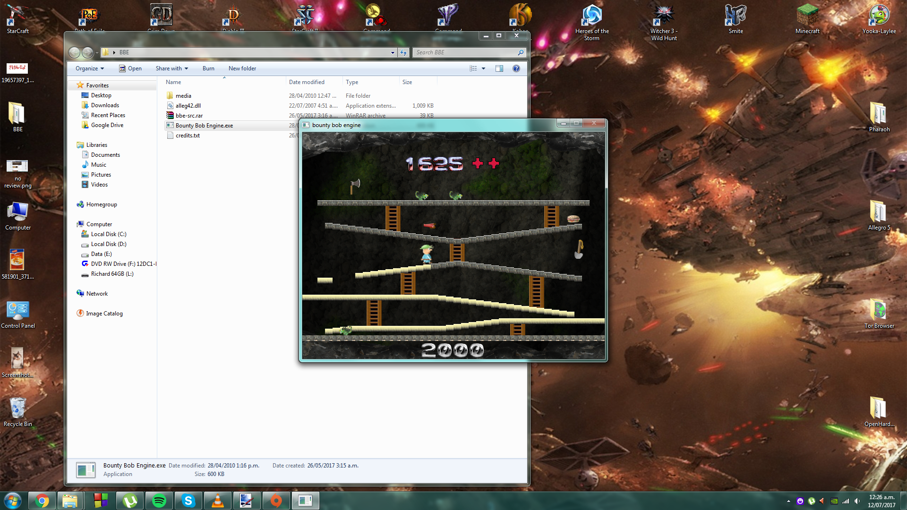This screenshot has width=907, height=510.
Task: Select Downloads in Favorites list
Action: pos(105,105)
